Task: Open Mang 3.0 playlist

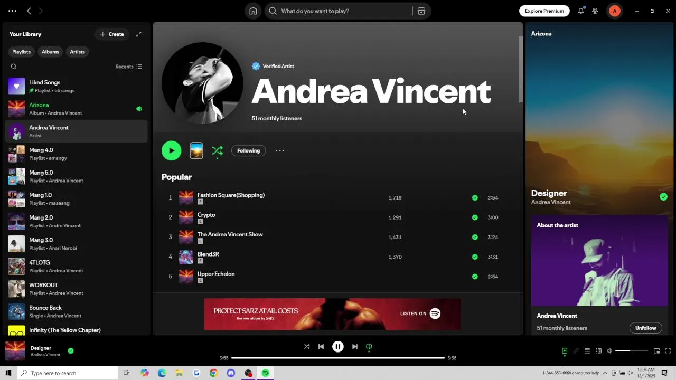Action: click(77, 244)
